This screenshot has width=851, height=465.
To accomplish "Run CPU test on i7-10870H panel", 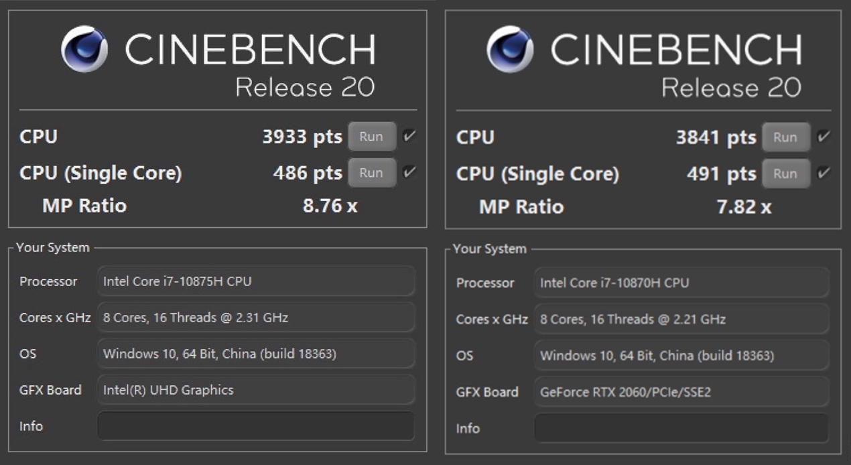I will [785, 137].
